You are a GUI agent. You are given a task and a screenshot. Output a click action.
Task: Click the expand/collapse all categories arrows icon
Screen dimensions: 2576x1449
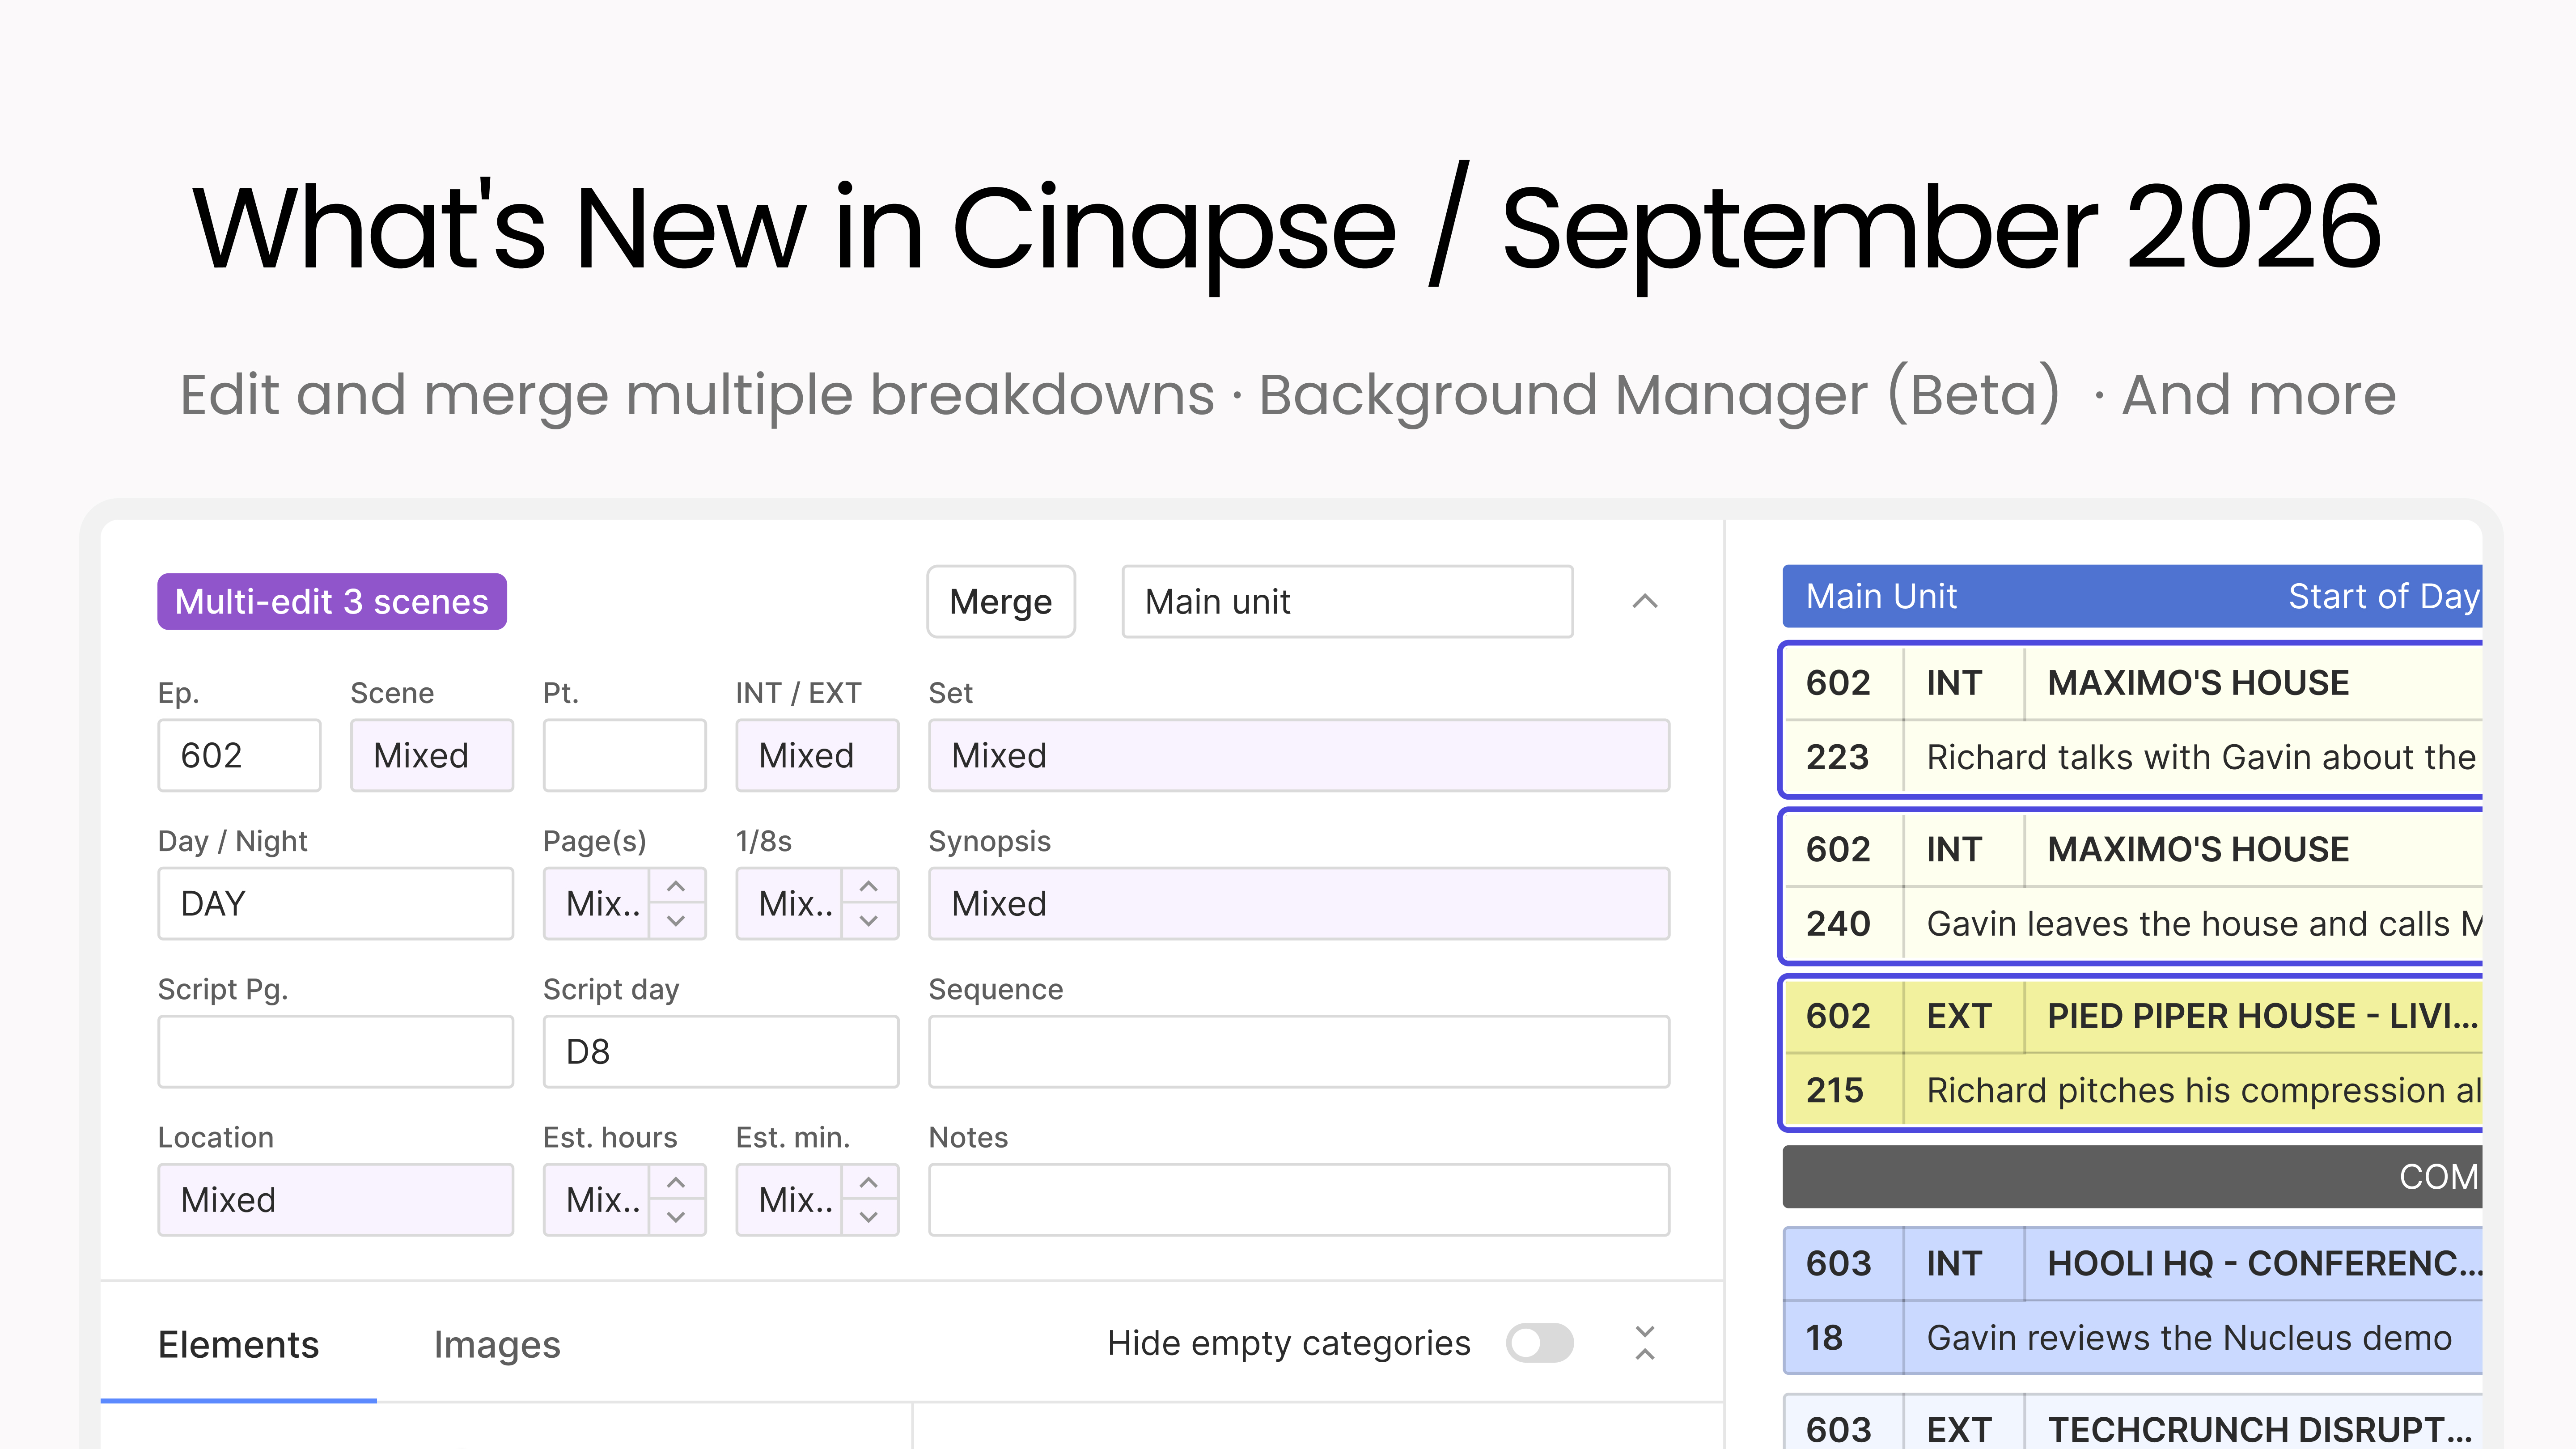tap(1644, 1343)
